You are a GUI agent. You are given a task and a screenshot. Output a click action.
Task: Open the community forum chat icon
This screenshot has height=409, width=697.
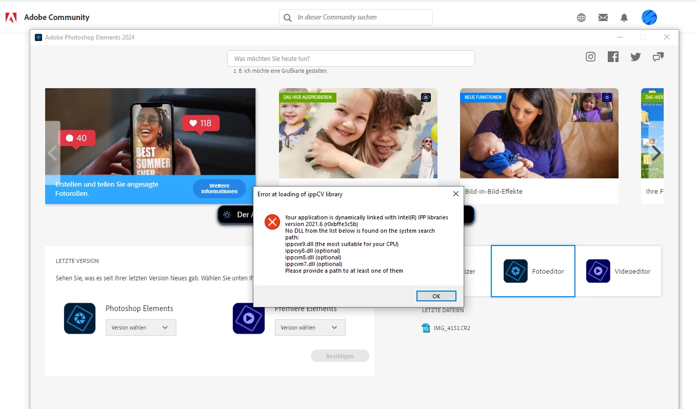658,57
